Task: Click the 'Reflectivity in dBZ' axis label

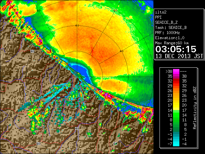Action: (x=194, y=108)
